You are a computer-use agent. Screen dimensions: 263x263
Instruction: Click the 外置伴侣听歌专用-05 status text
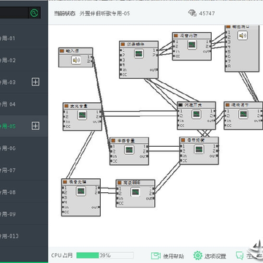(104, 13)
